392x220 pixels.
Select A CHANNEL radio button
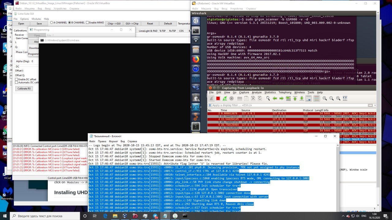click(52, 23)
